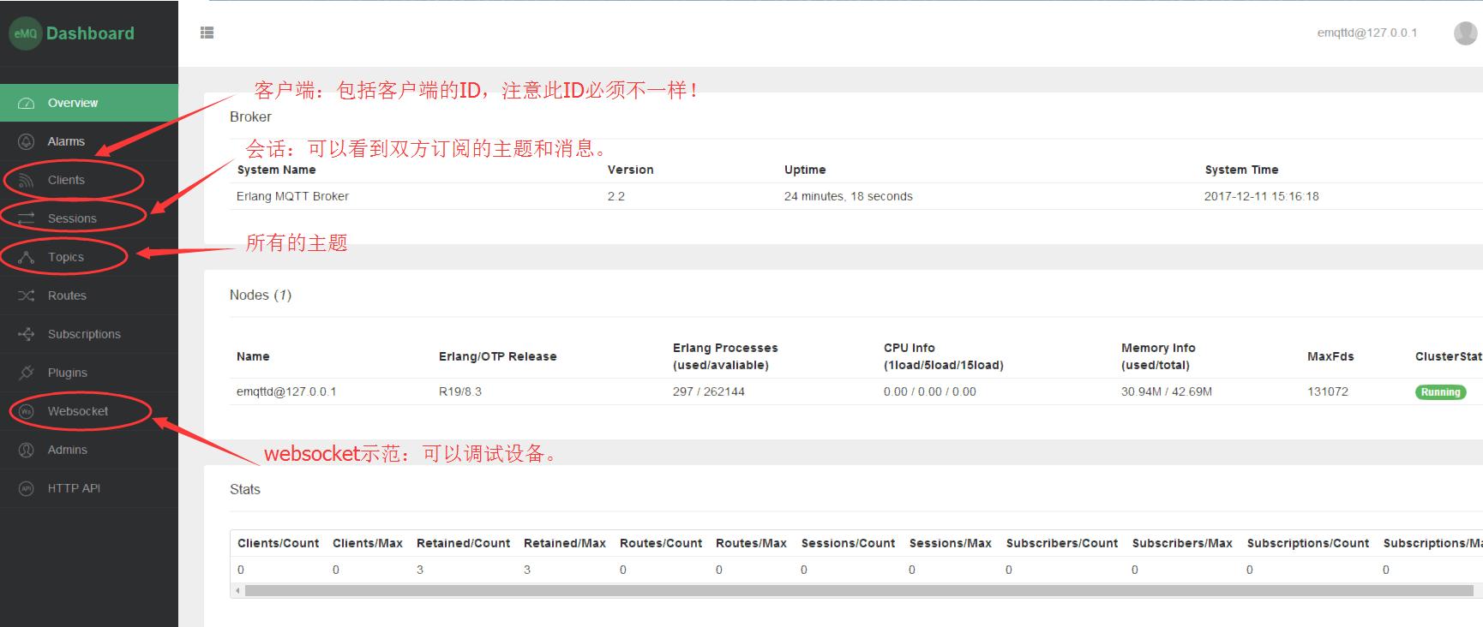This screenshot has width=1483, height=627.
Task: Click the Clients/Count stats header
Action: coord(278,543)
